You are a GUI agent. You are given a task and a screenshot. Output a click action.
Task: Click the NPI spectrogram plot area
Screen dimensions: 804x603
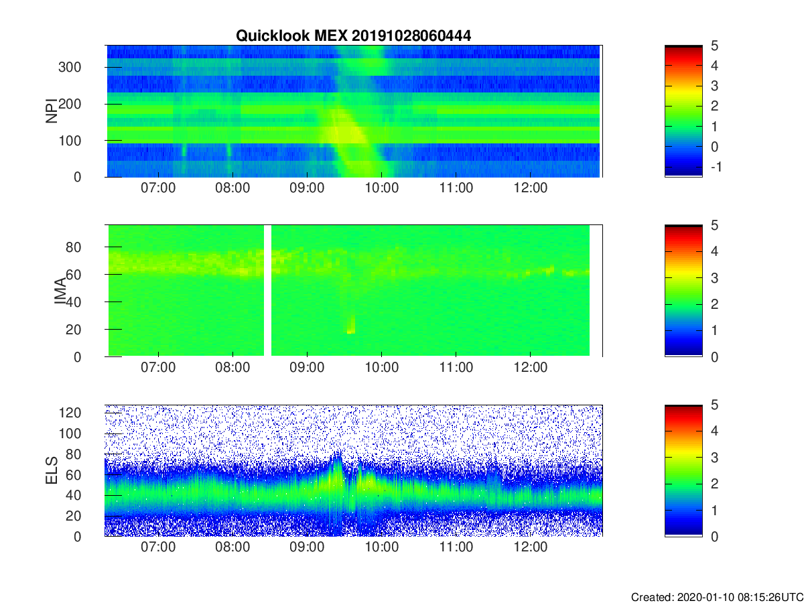[x=353, y=111]
